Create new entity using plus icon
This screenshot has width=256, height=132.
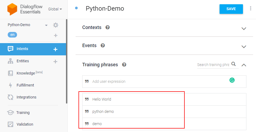[56, 61]
